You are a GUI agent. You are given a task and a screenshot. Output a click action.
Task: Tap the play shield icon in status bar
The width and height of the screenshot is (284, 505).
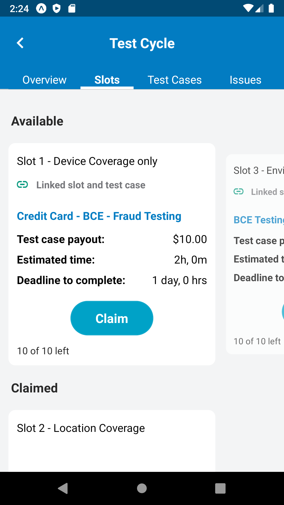pyautogui.click(x=57, y=8)
